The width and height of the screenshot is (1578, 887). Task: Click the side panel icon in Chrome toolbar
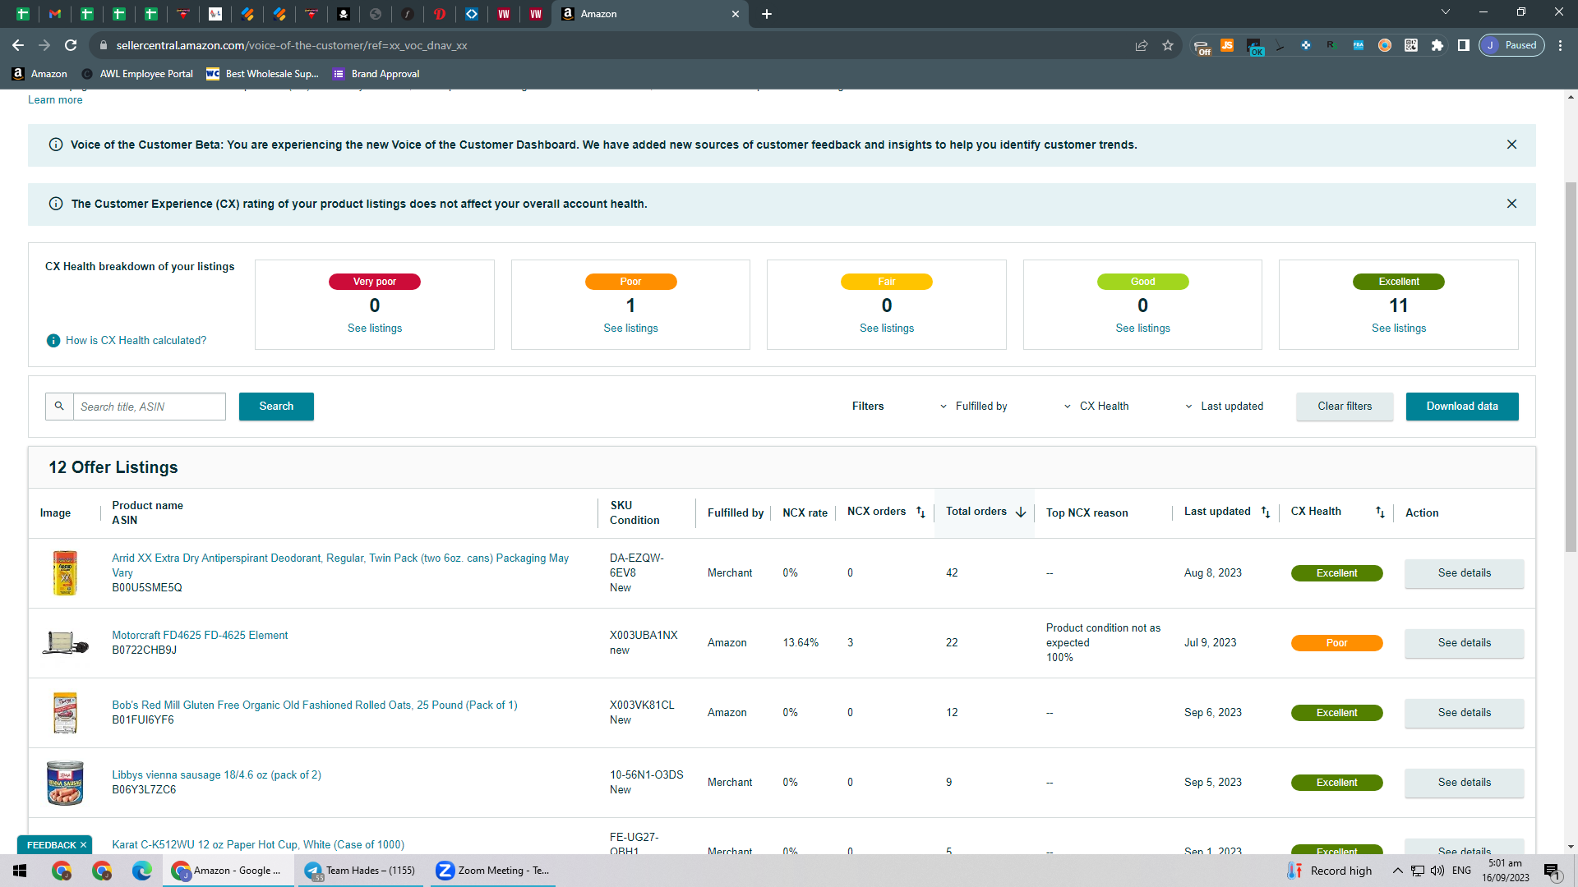pyautogui.click(x=1464, y=45)
